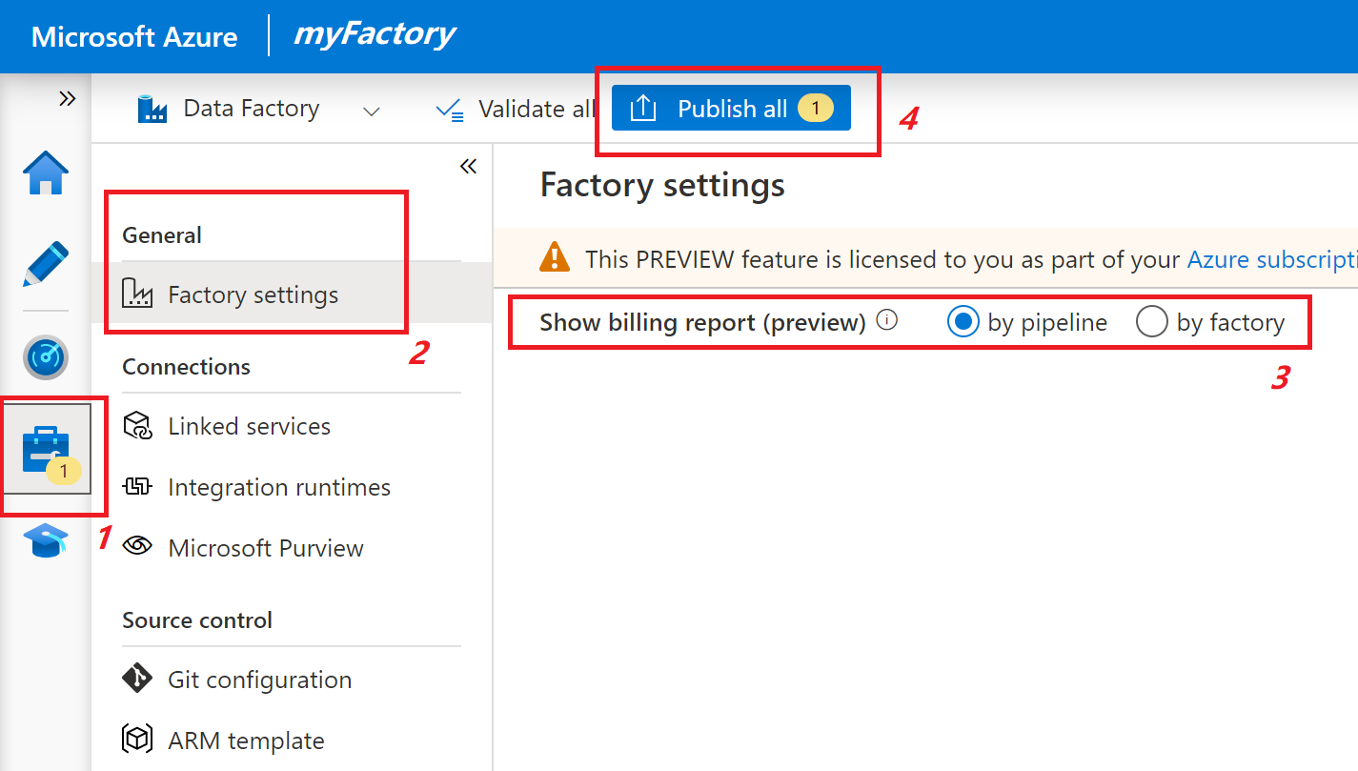The image size is (1358, 771).
Task: Click the Validate all checkmark icon
Action: point(449,108)
